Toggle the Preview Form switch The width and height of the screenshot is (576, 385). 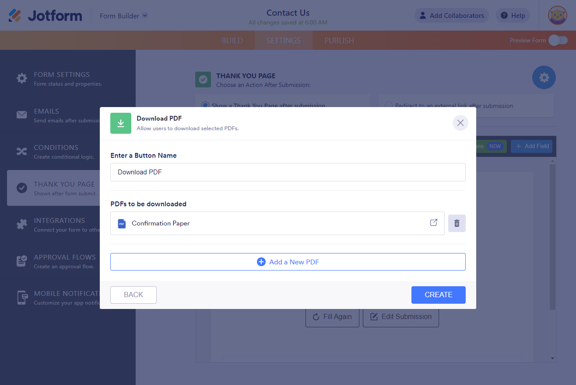point(558,40)
